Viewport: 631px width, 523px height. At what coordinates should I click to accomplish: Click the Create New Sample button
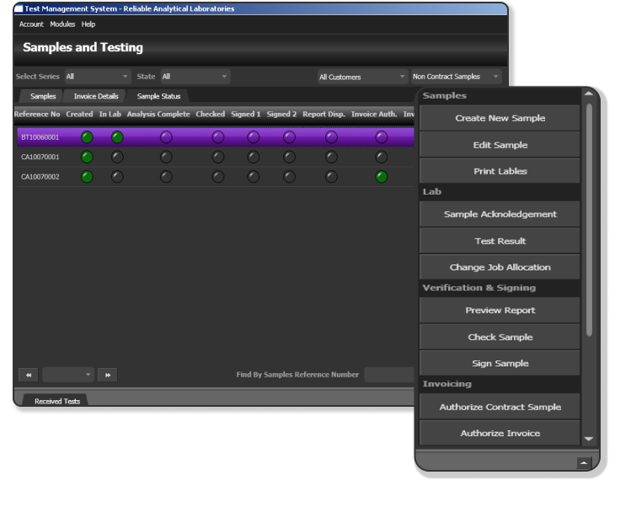pyautogui.click(x=500, y=118)
